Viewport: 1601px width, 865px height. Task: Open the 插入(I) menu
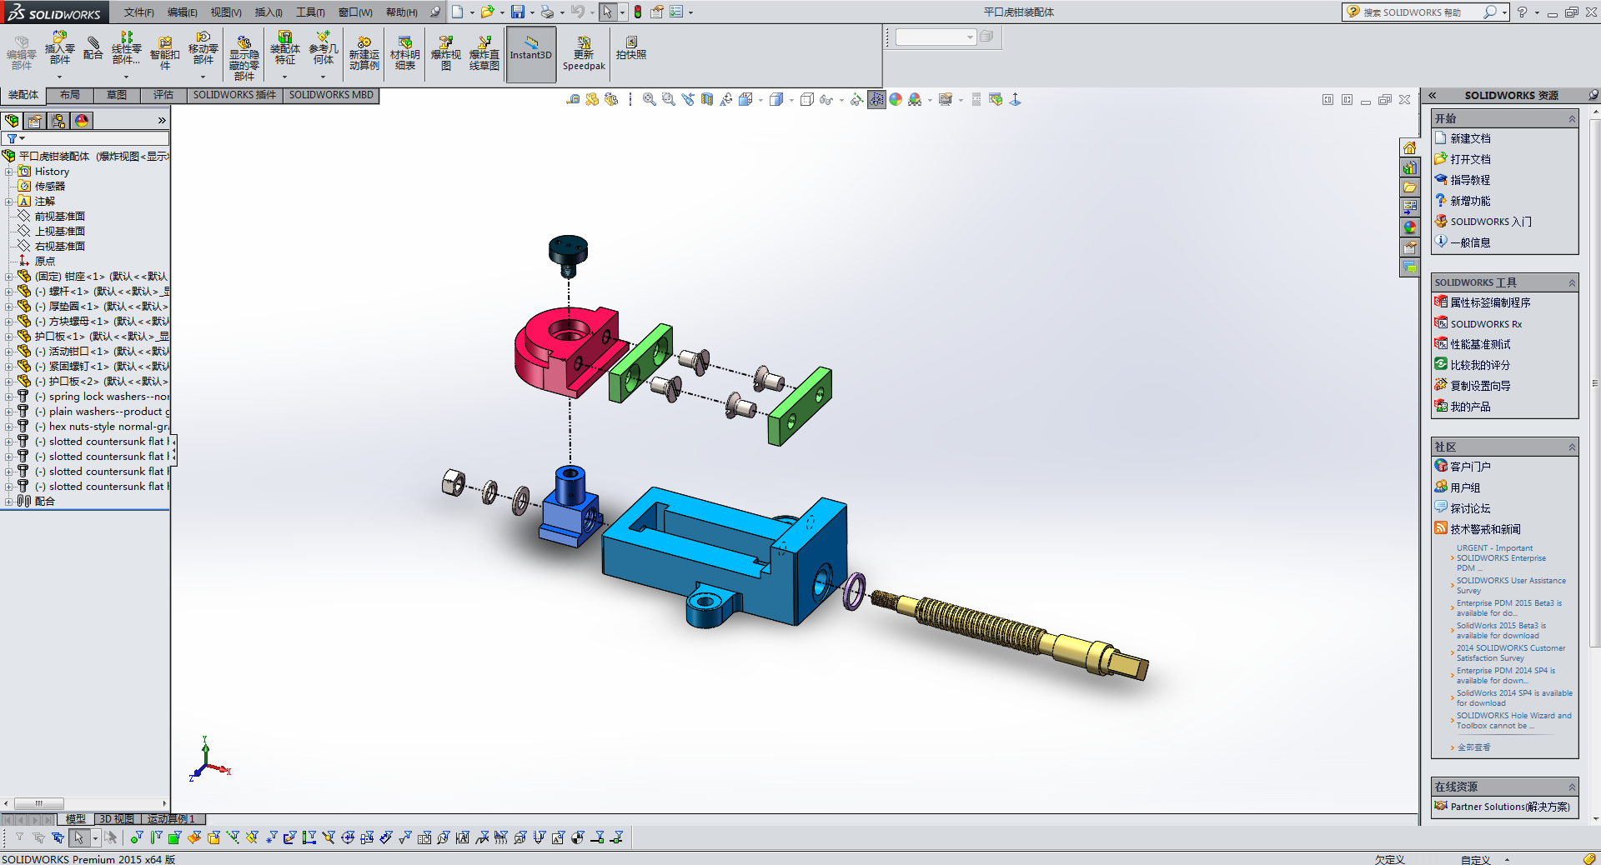tap(269, 12)
